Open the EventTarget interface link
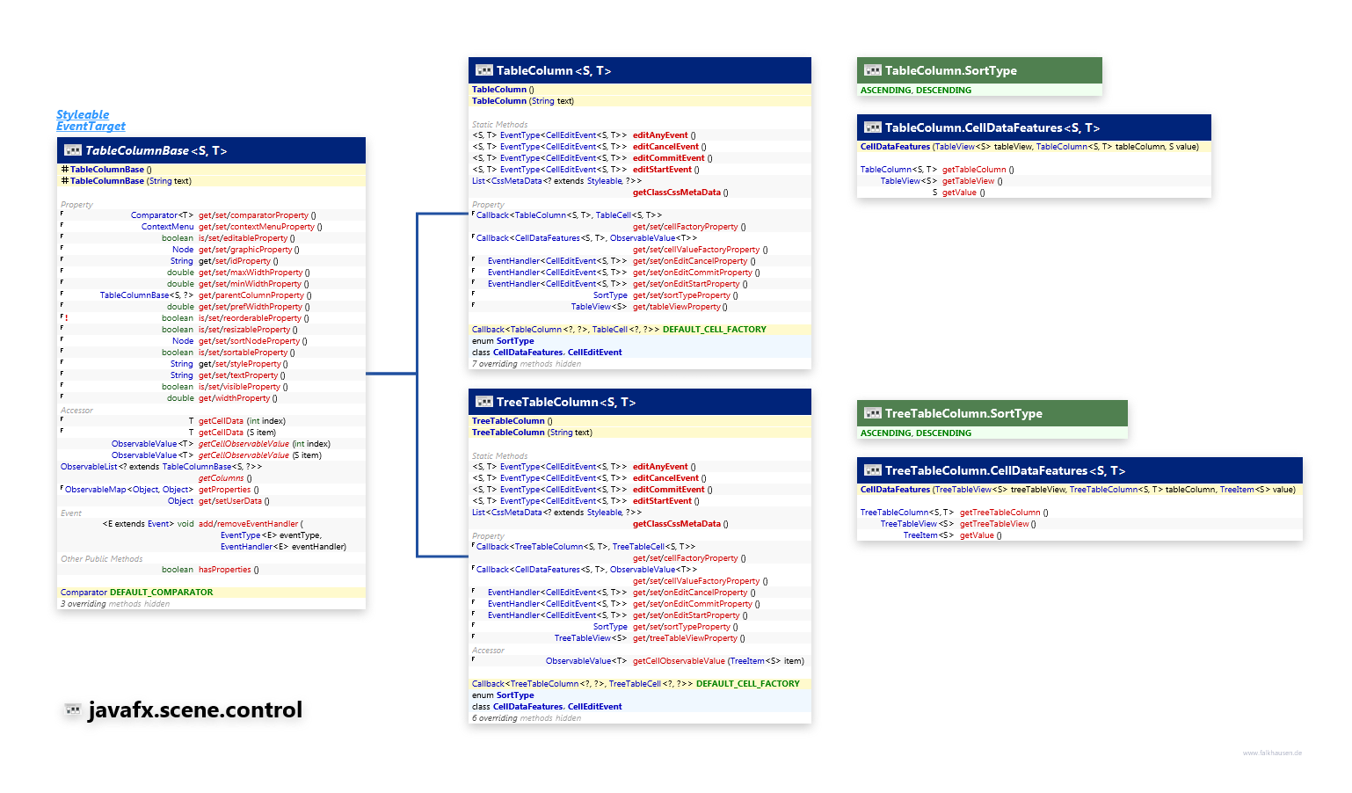This screenshot has height=793, width=1352. 91,127
